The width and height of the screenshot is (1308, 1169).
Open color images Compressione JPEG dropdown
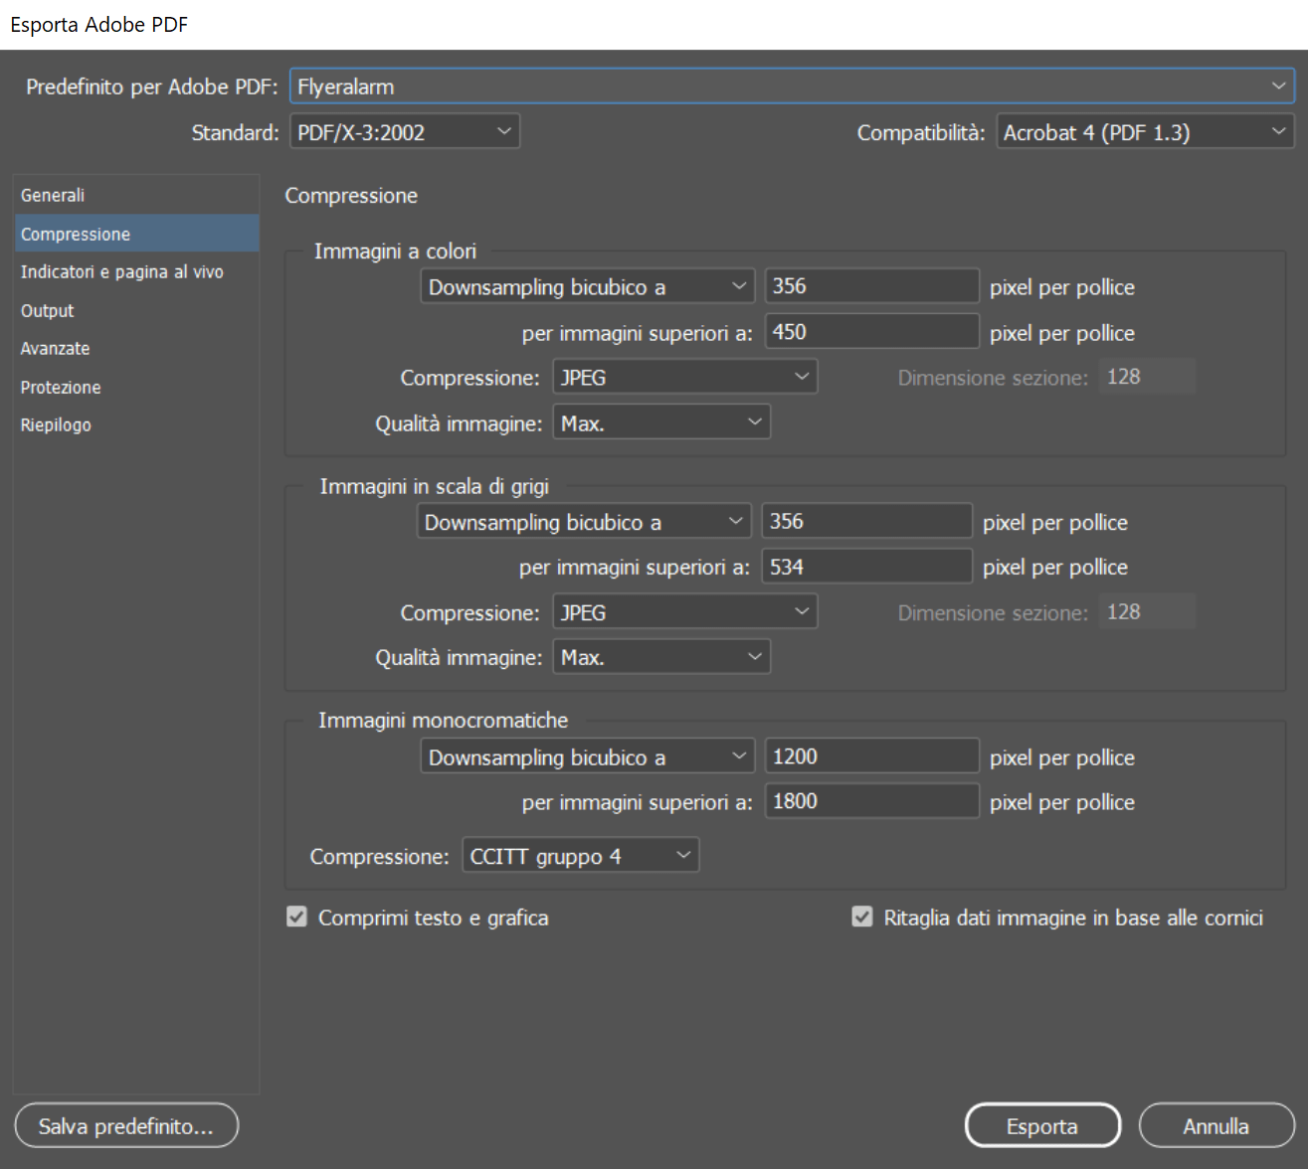(684, 378)
